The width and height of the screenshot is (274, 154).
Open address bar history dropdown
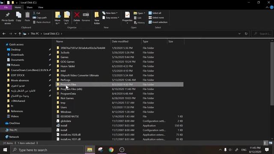tap(239, 33)
